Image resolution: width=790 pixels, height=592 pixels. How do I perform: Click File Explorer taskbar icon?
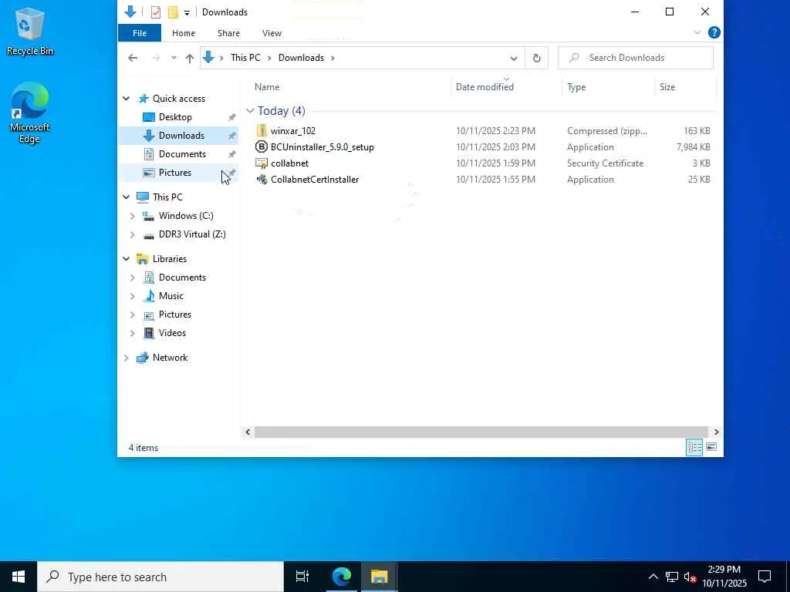pos(379,577)
